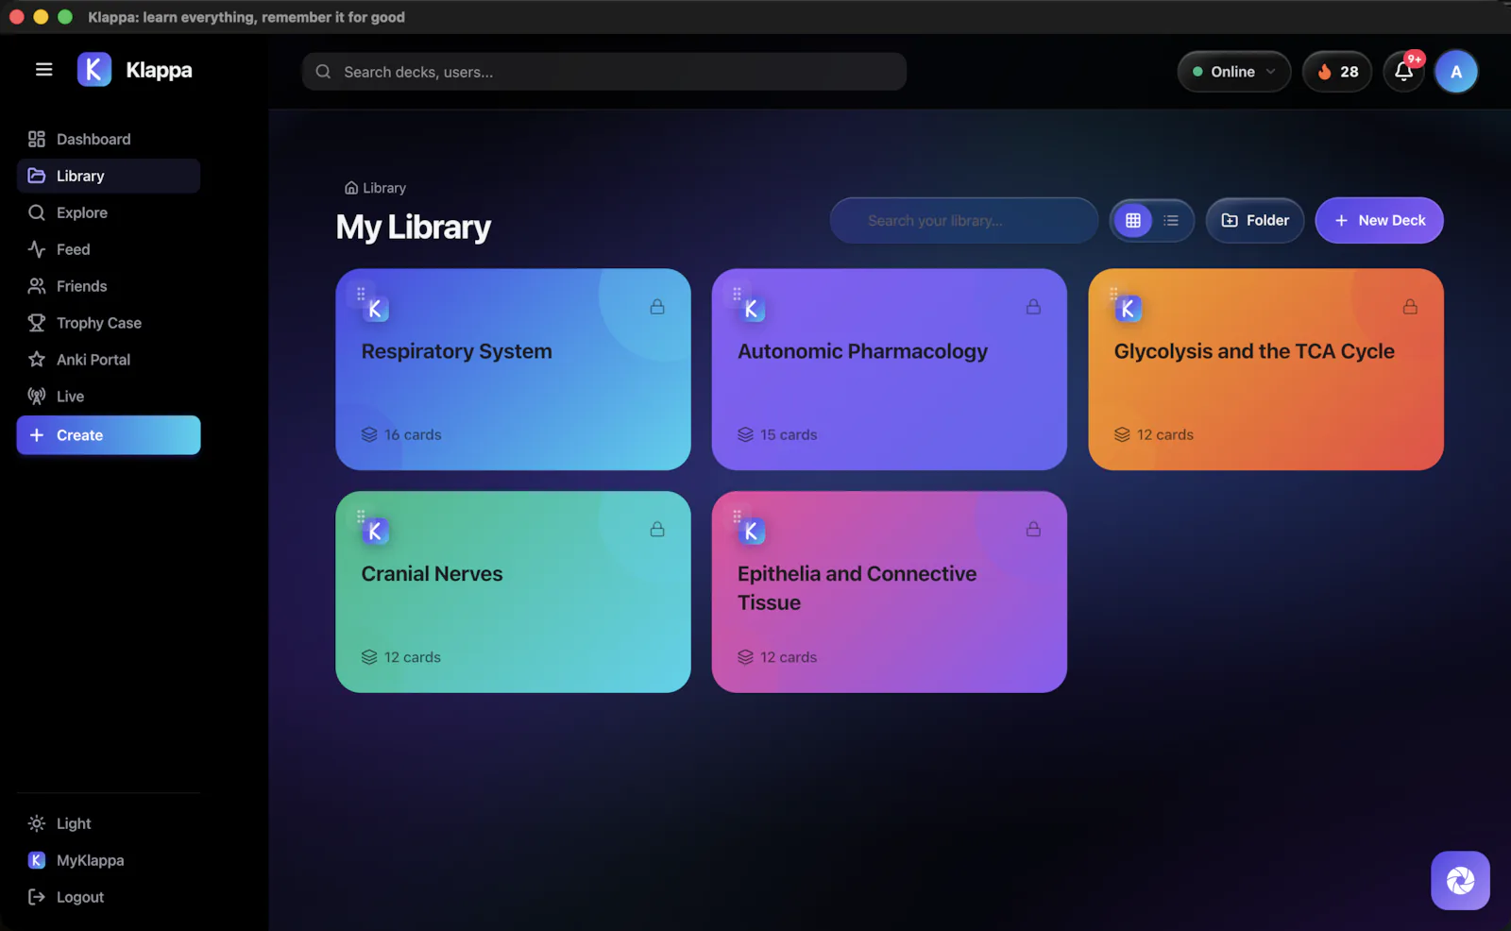Click drag handle on Autonomic Pharmacology deck
The height and width of the screenshot is (931, 1511).
(x=737, y=294)
